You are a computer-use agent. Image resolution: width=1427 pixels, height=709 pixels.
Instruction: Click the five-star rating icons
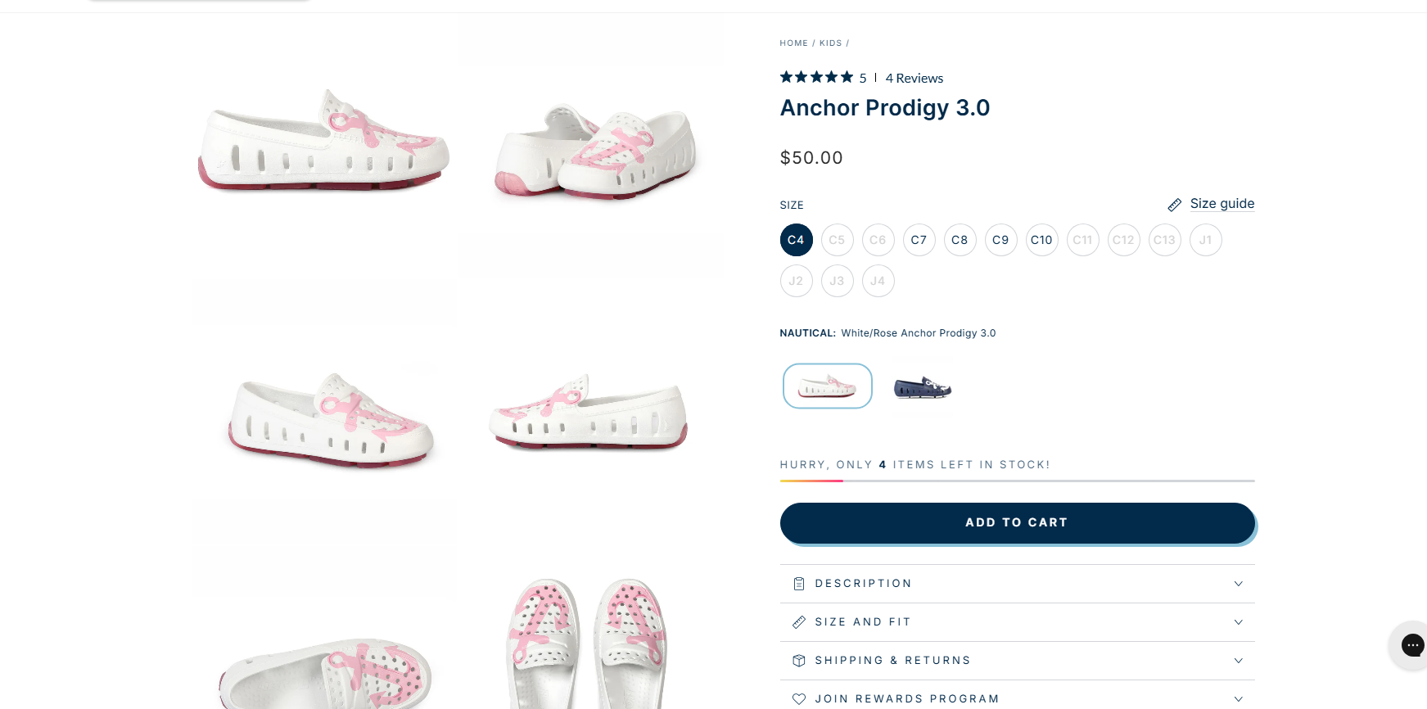pyautogui.click(x=816, y=78)
